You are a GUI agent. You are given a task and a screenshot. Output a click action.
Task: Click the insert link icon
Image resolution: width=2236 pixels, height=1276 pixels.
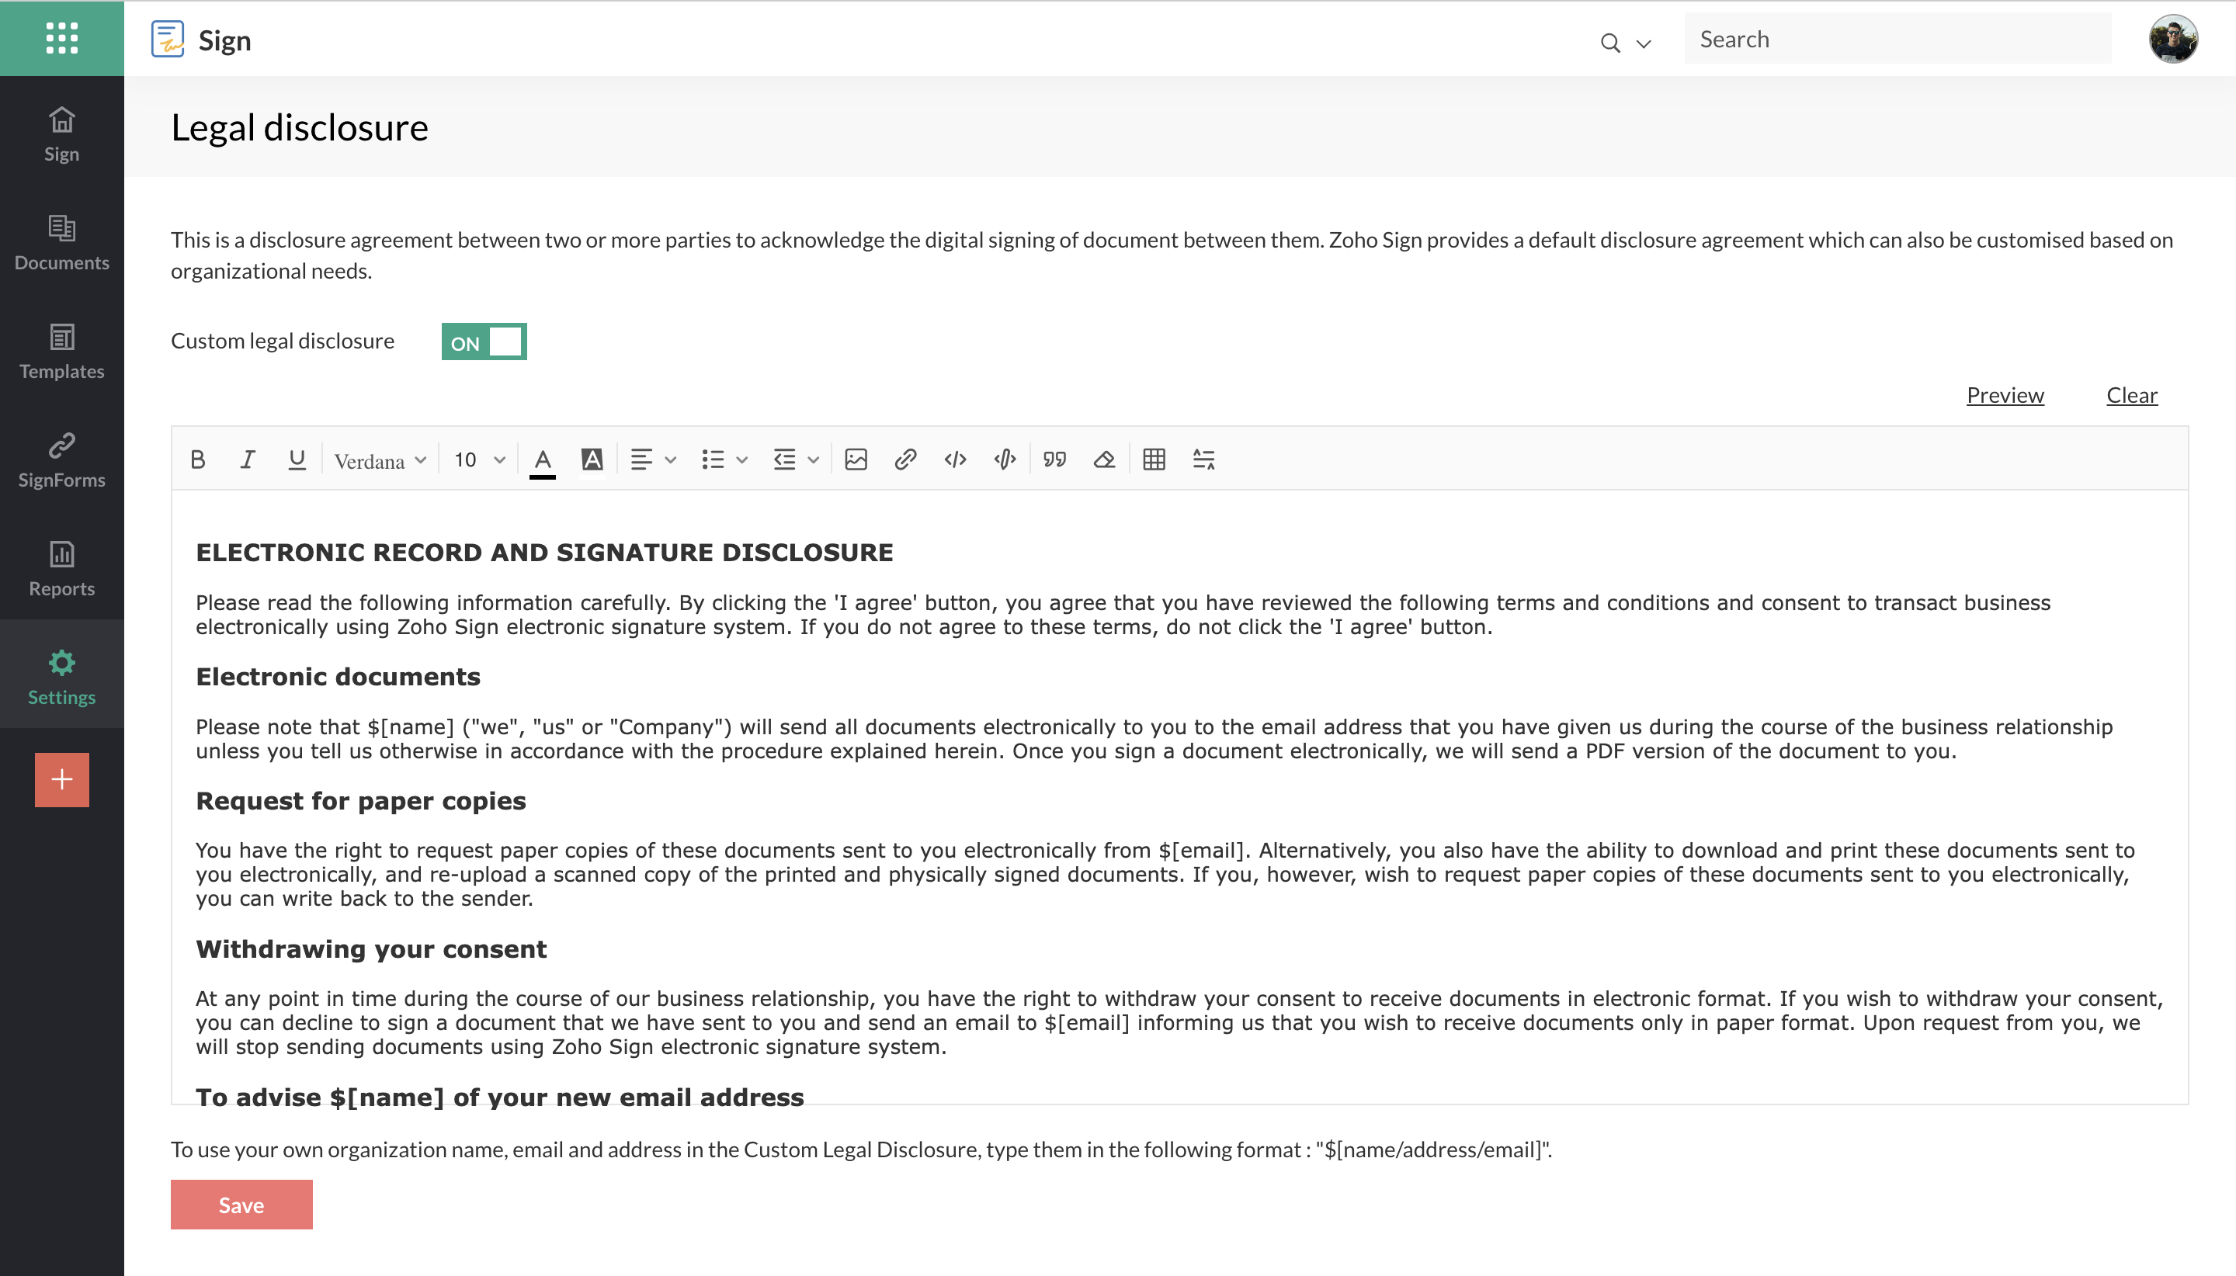904,459
